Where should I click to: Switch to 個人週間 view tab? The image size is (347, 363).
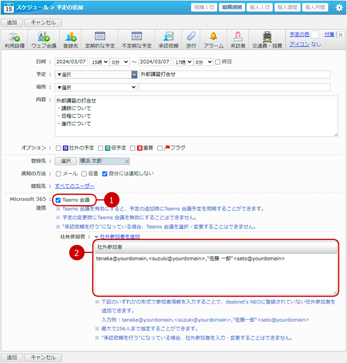click(x=288, y=7)
